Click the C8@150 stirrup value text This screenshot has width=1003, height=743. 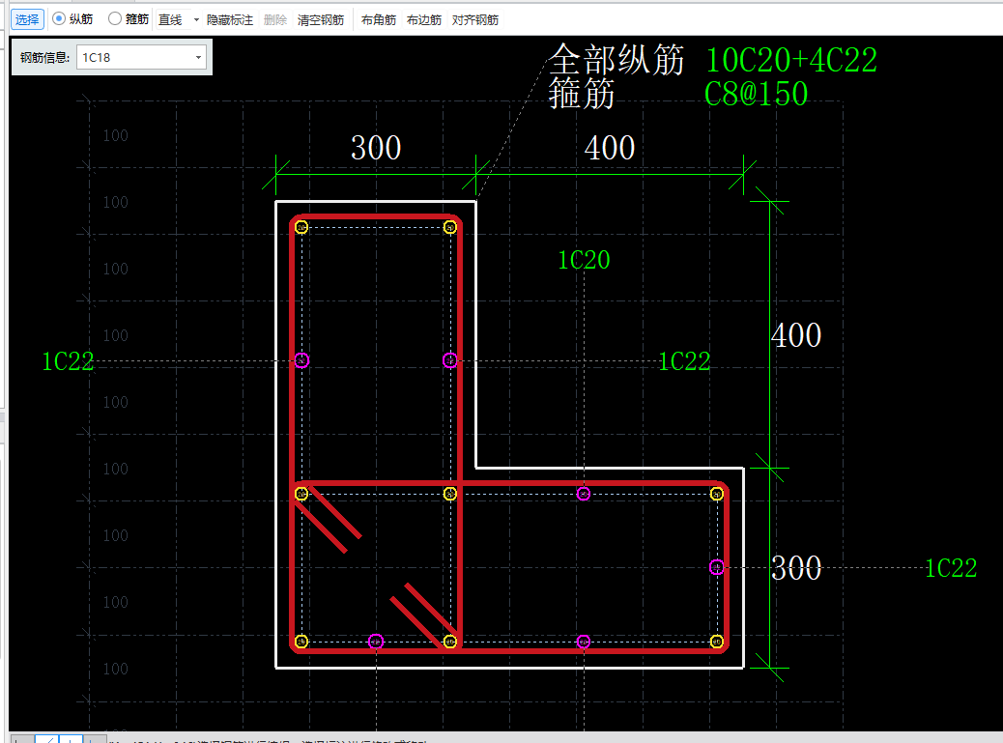click(756, 94)
